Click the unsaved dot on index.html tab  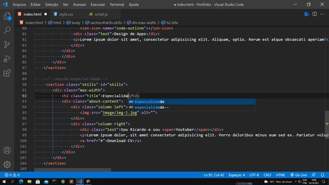tap(46, 14)
